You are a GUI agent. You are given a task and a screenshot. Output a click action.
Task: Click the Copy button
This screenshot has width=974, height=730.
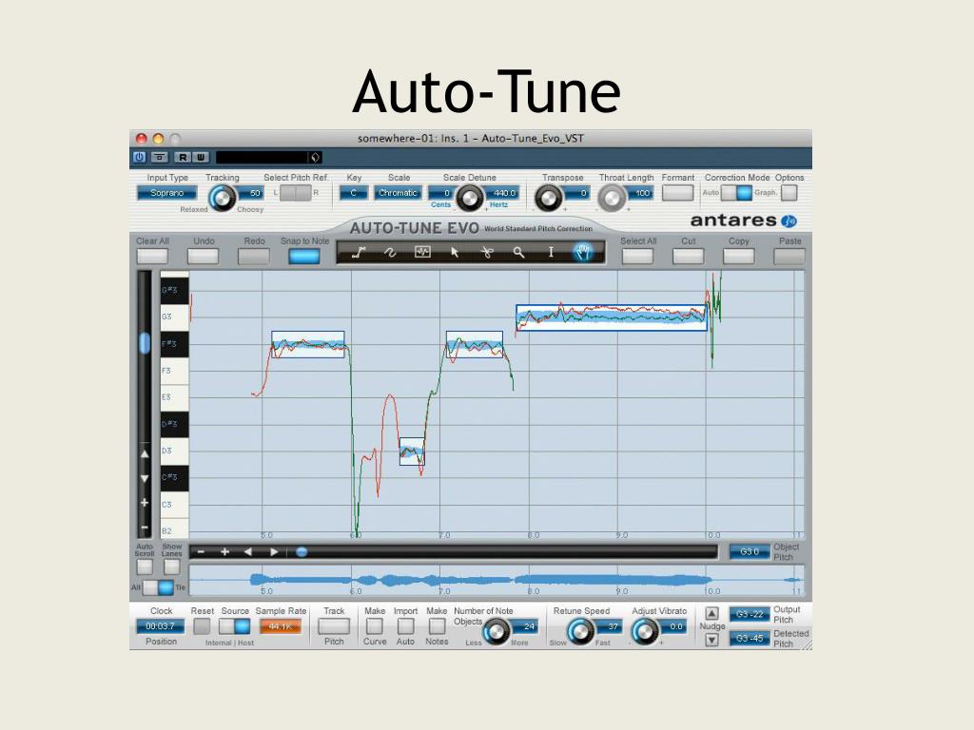tap(738, 256)
